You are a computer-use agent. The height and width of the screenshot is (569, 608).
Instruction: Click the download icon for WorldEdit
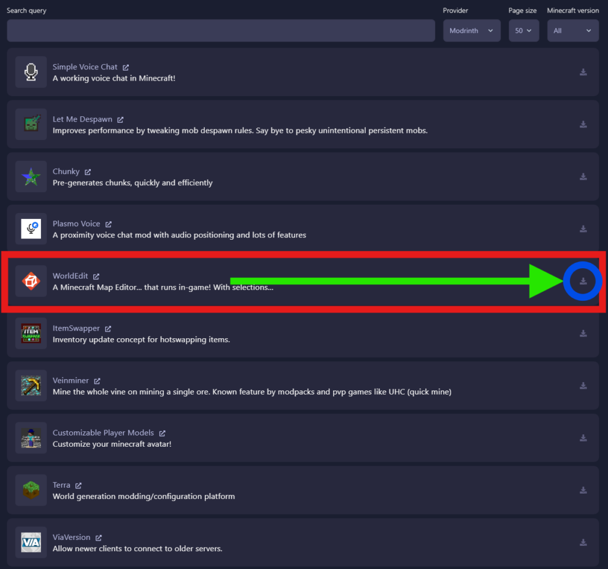[x=583, y=281]
